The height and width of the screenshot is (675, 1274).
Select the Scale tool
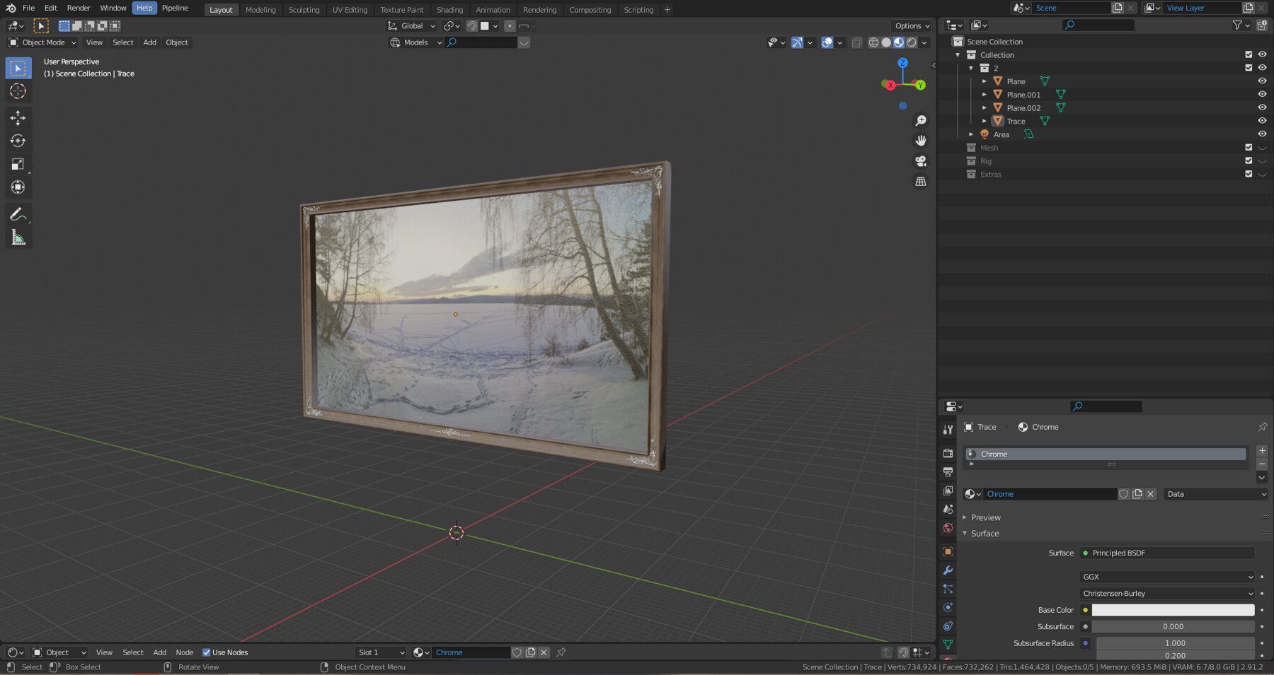[18, 164]
